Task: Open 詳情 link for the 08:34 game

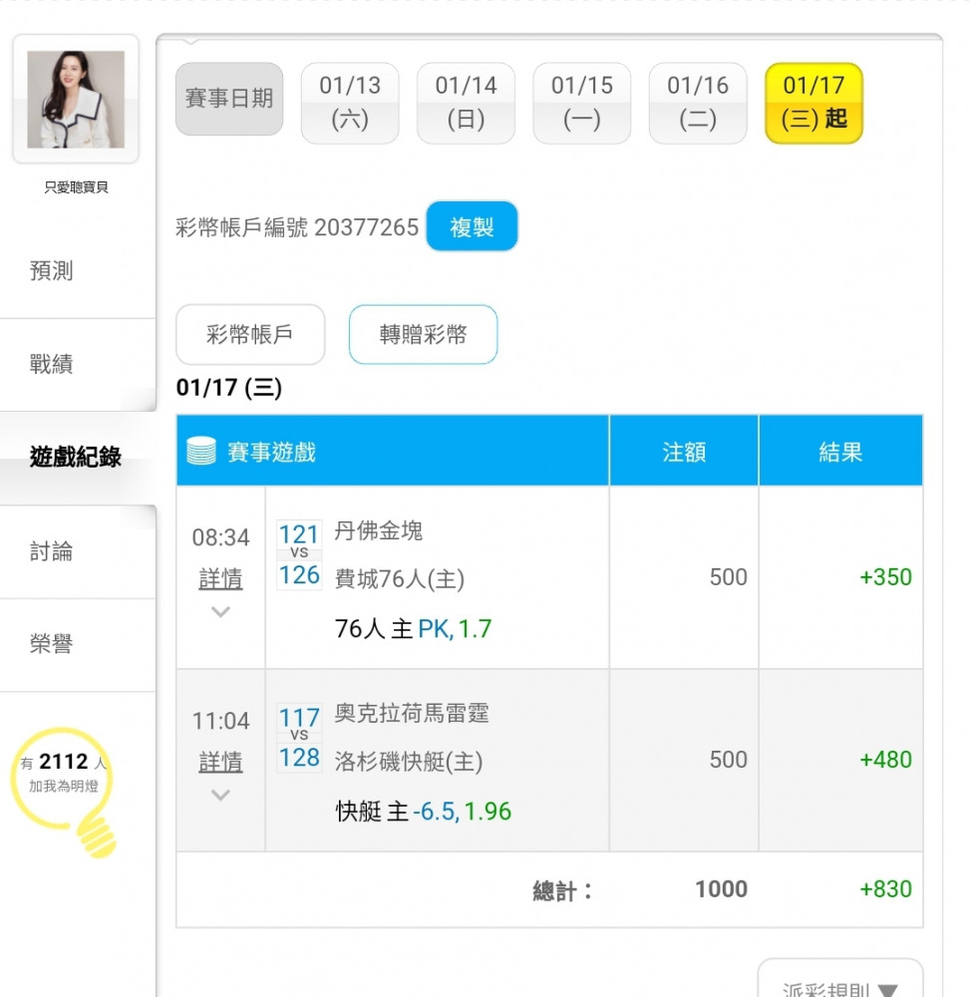Action: coord(220,578)
